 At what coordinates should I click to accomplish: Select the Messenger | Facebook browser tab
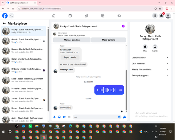click(21, 3)
